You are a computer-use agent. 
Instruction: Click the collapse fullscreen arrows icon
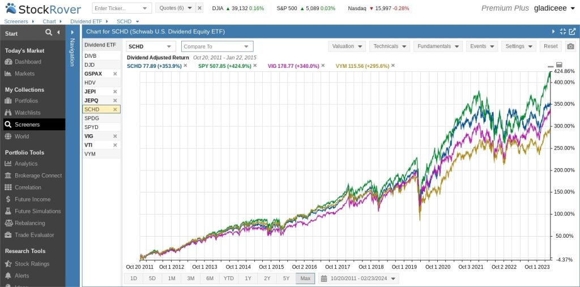(x=562, y=32)
